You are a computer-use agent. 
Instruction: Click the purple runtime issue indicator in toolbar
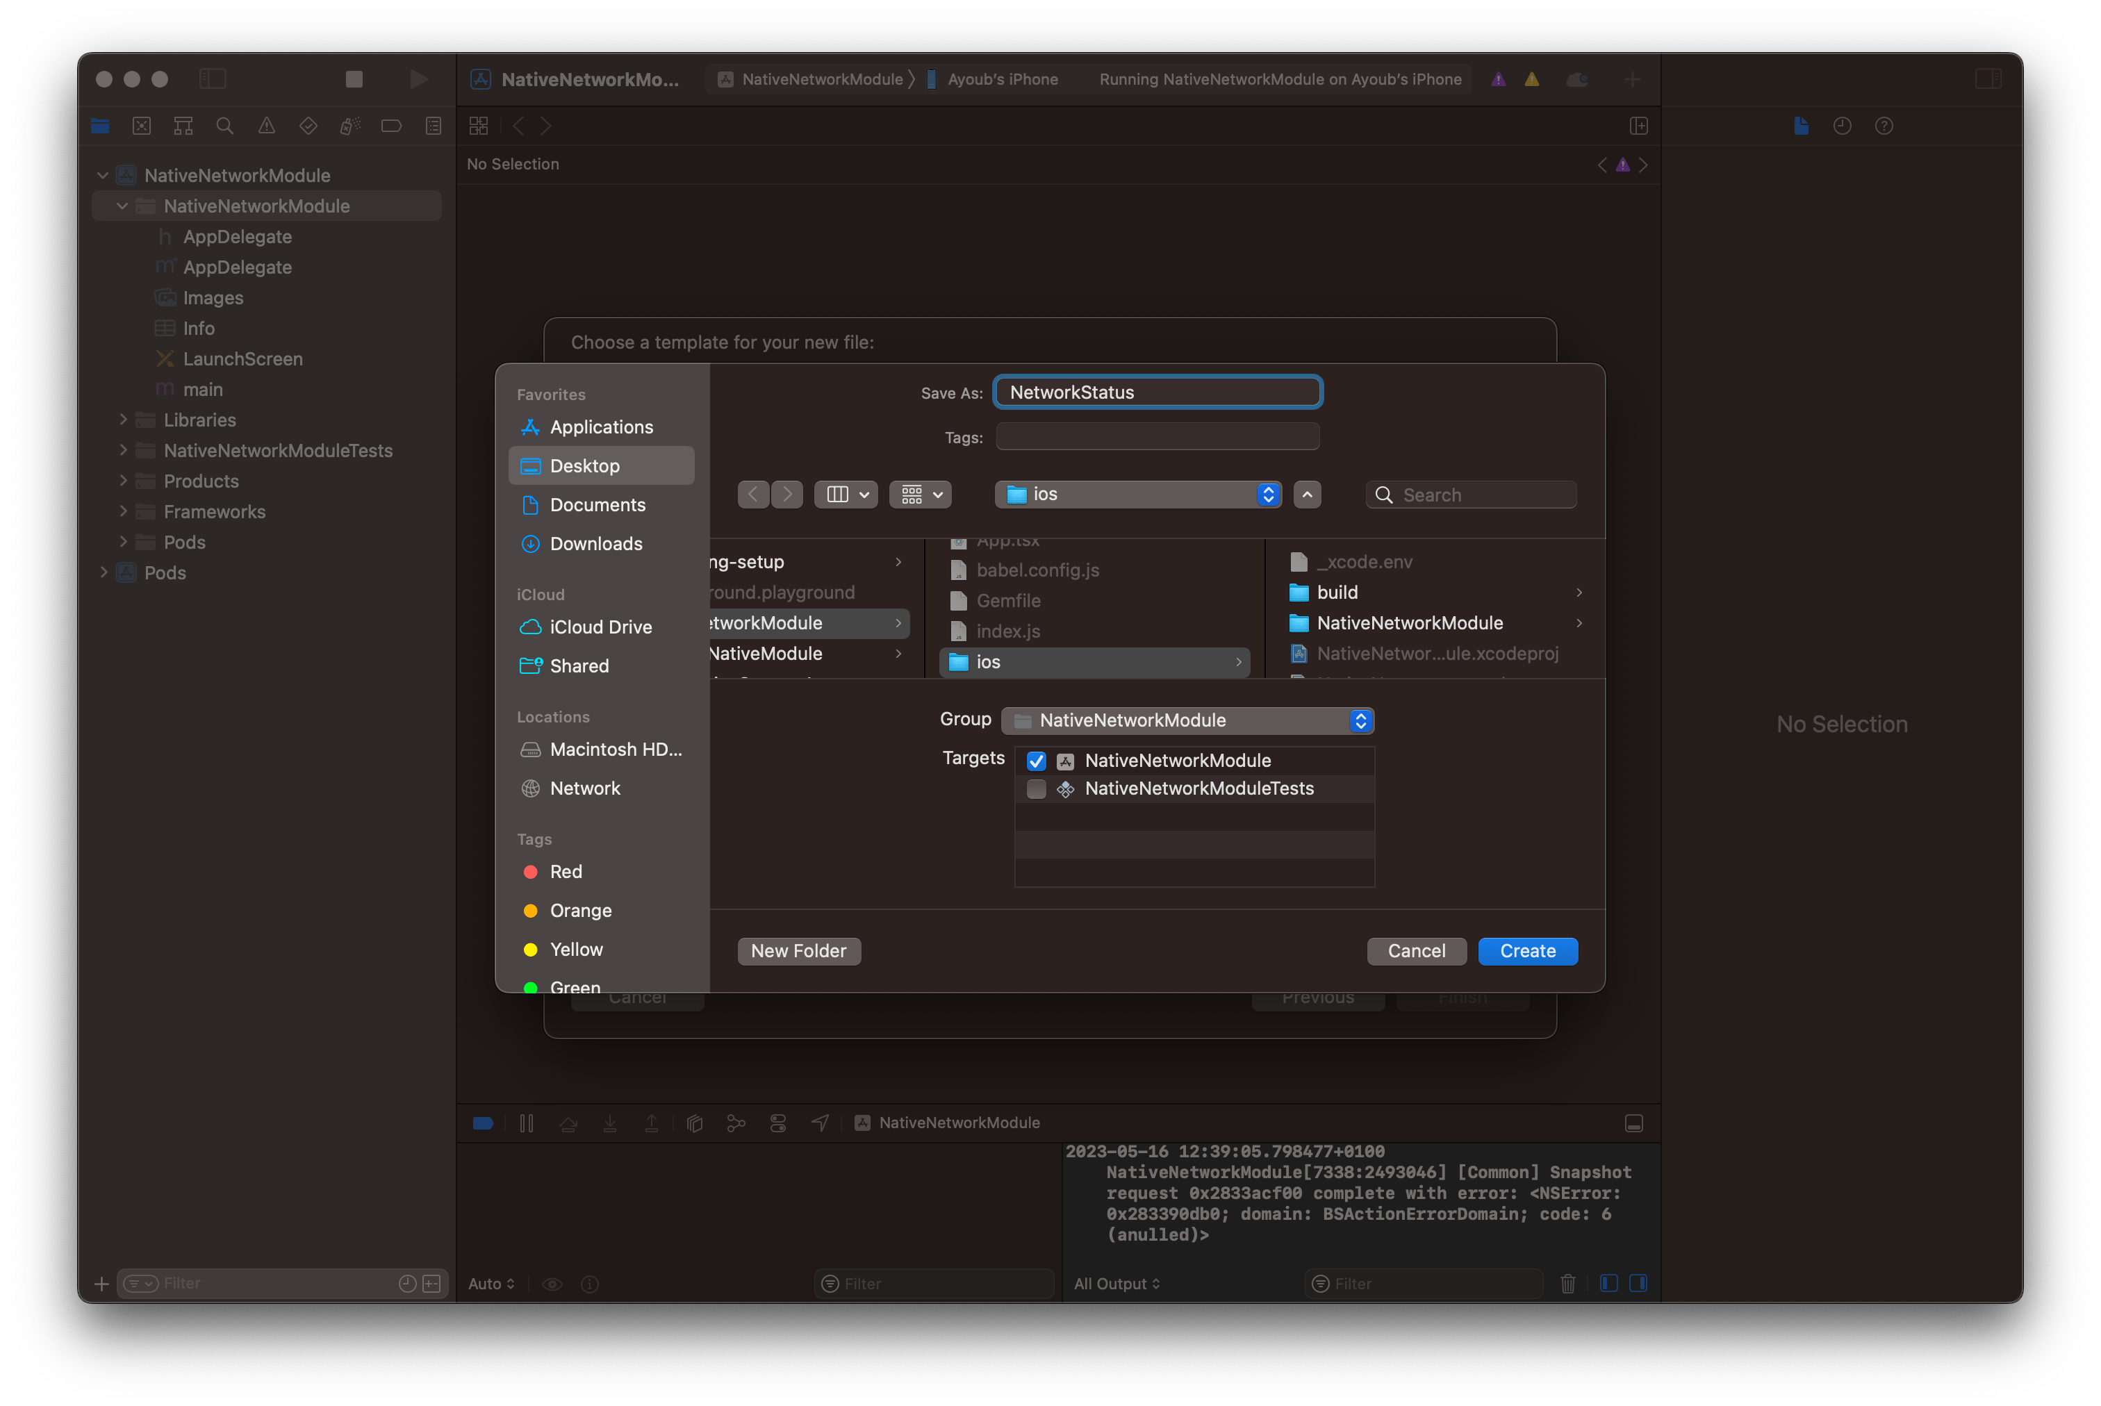coord(1499,79)
